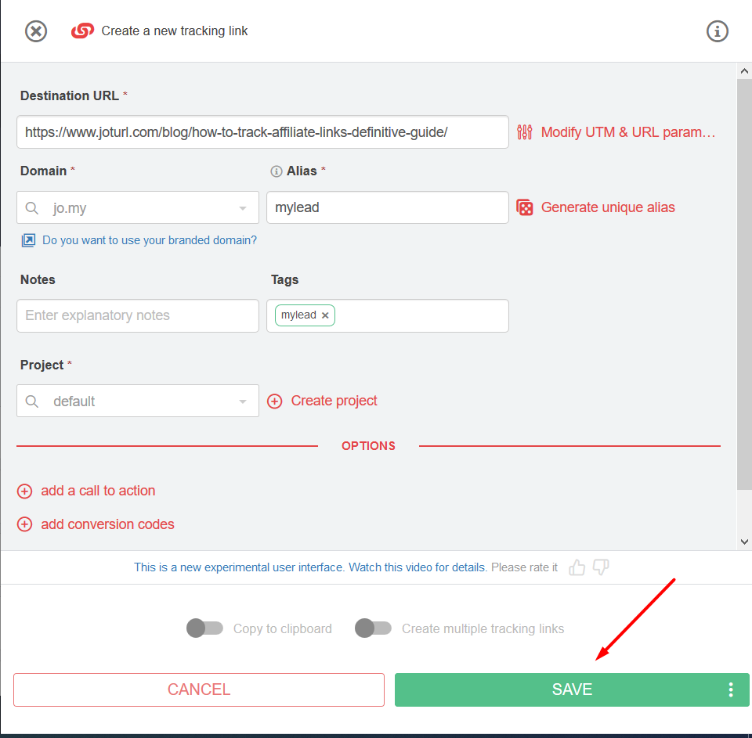Toggle Create multiple tracking links switch

[373, 628]
